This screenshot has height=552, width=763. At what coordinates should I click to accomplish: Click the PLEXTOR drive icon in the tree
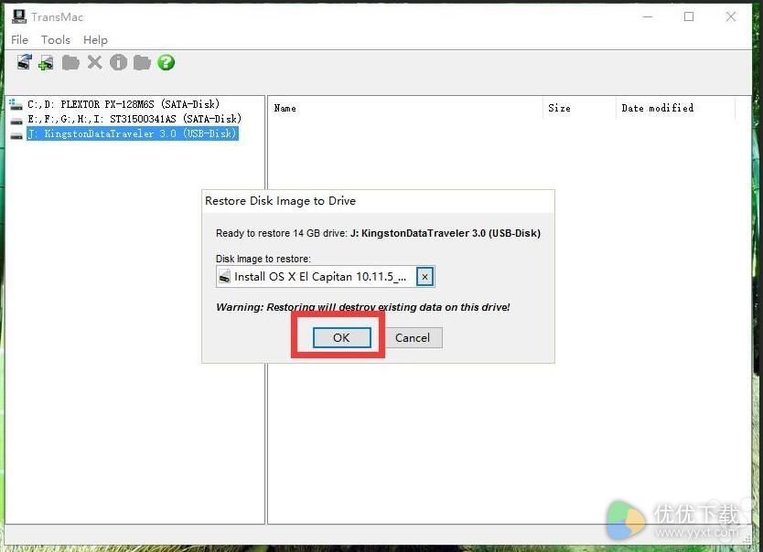[16, 104]
